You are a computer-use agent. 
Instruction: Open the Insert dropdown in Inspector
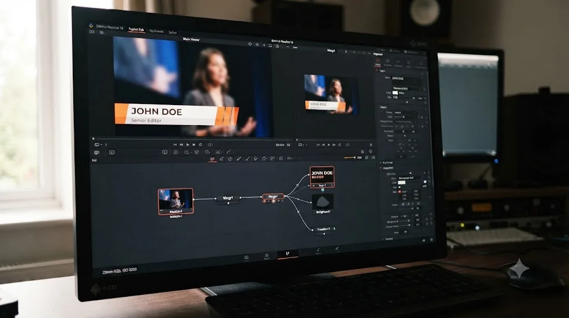tap(405, 112)
